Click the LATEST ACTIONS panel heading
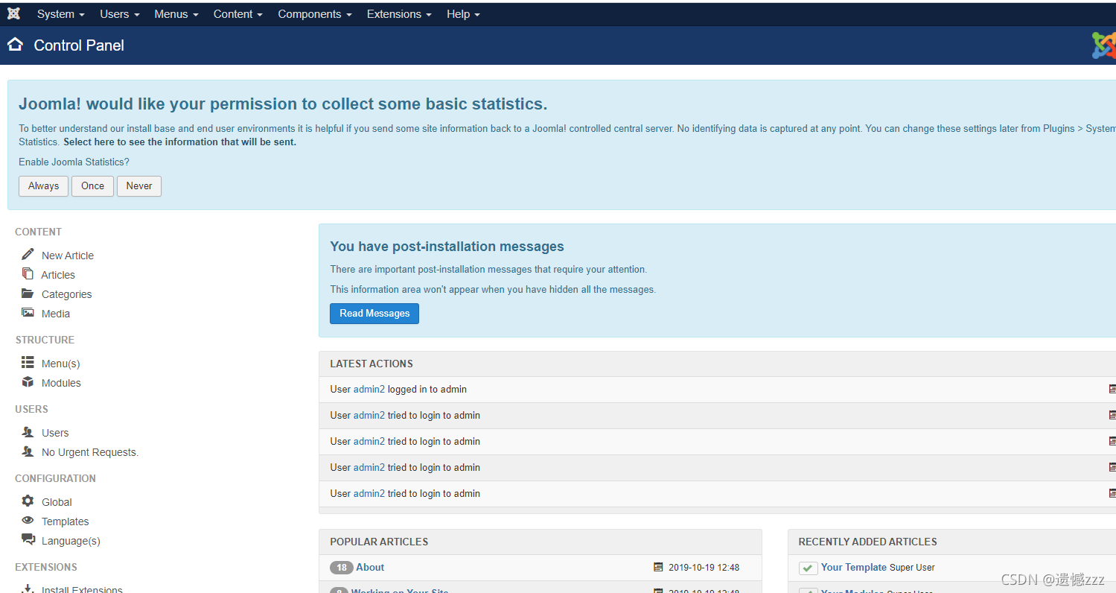The height and width of the screenshot is (593, 1116). coord(372,364)
